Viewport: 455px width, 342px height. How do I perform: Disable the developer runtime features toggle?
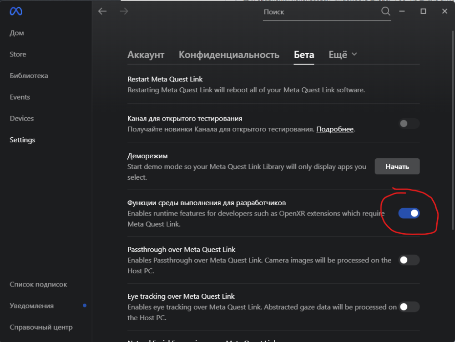pos(409,213)
